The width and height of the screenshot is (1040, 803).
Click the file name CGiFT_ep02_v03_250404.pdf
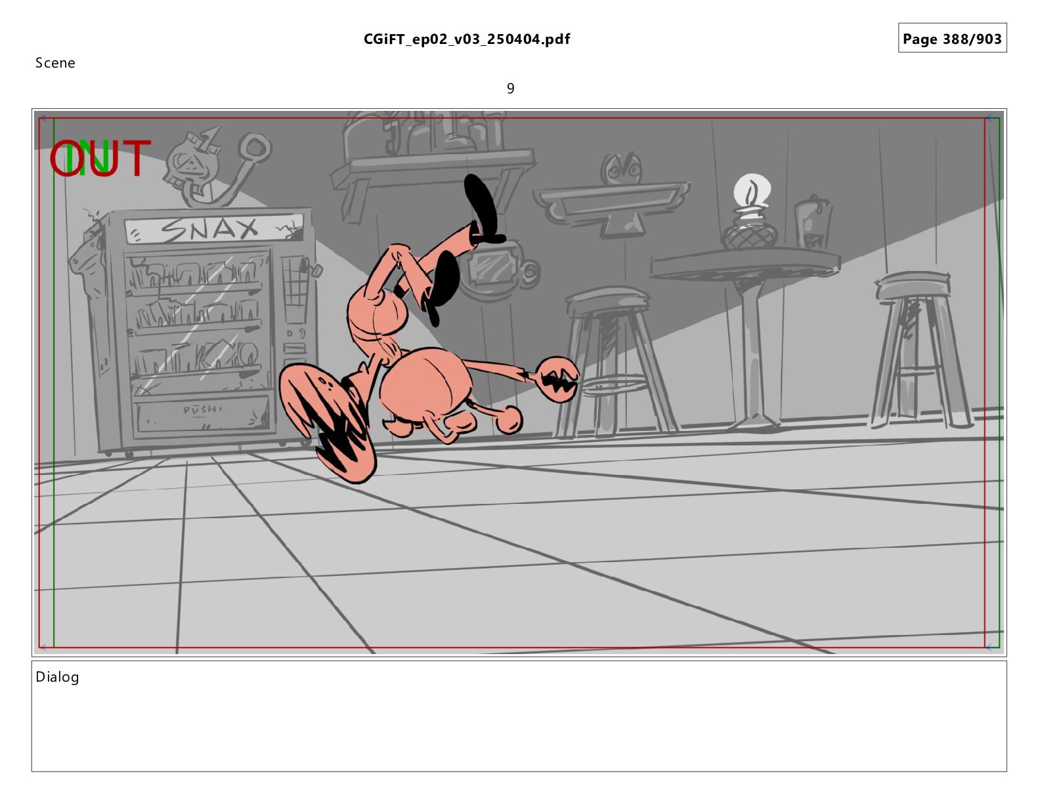click(467, 39)
